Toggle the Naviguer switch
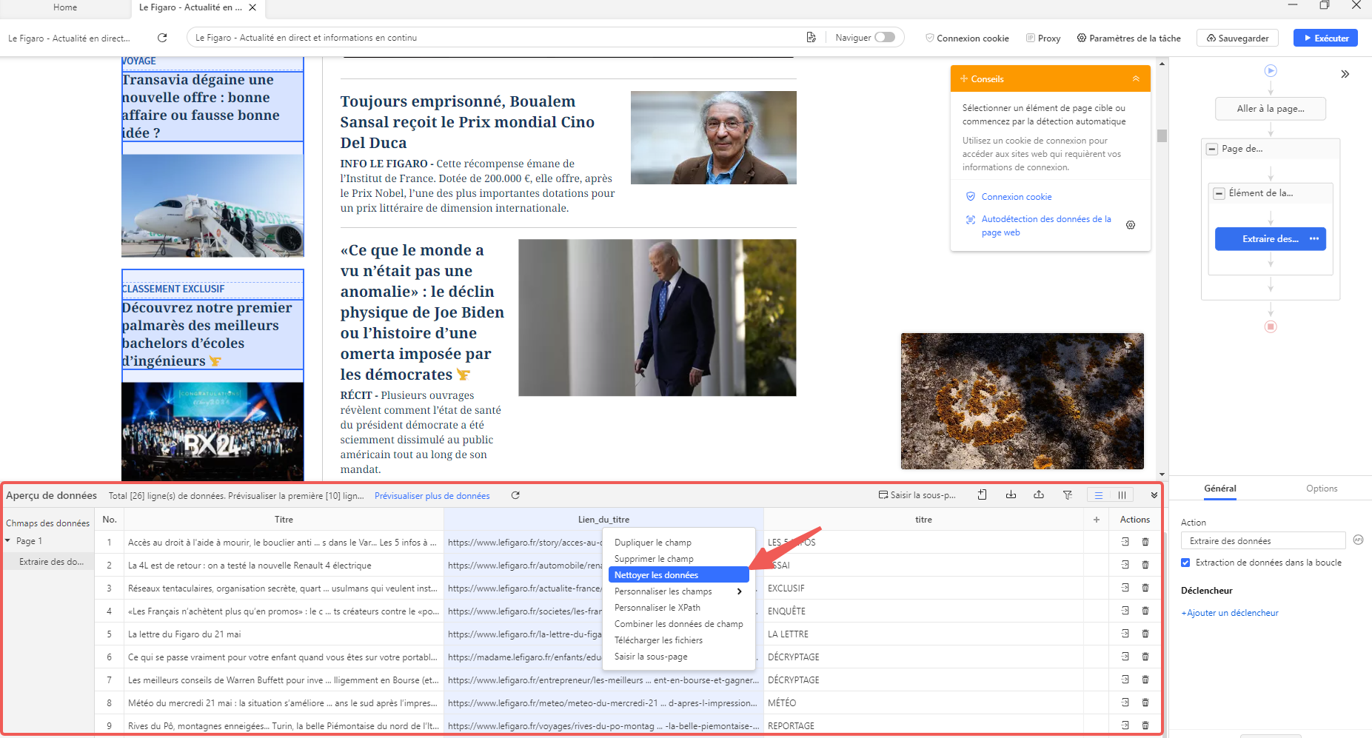 point(884,38)
